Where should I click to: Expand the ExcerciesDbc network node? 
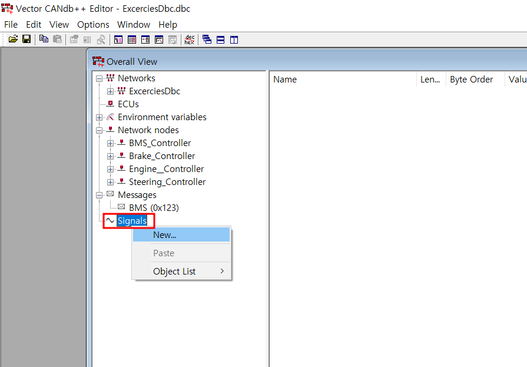coord(110,91)
